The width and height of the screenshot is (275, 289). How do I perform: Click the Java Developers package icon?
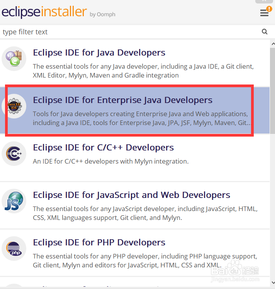14,59
